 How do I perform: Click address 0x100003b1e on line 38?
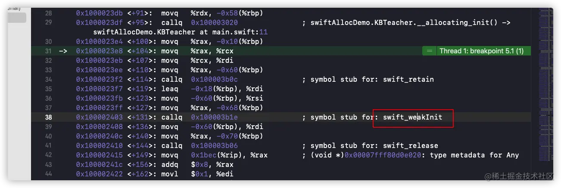(214, 117)
